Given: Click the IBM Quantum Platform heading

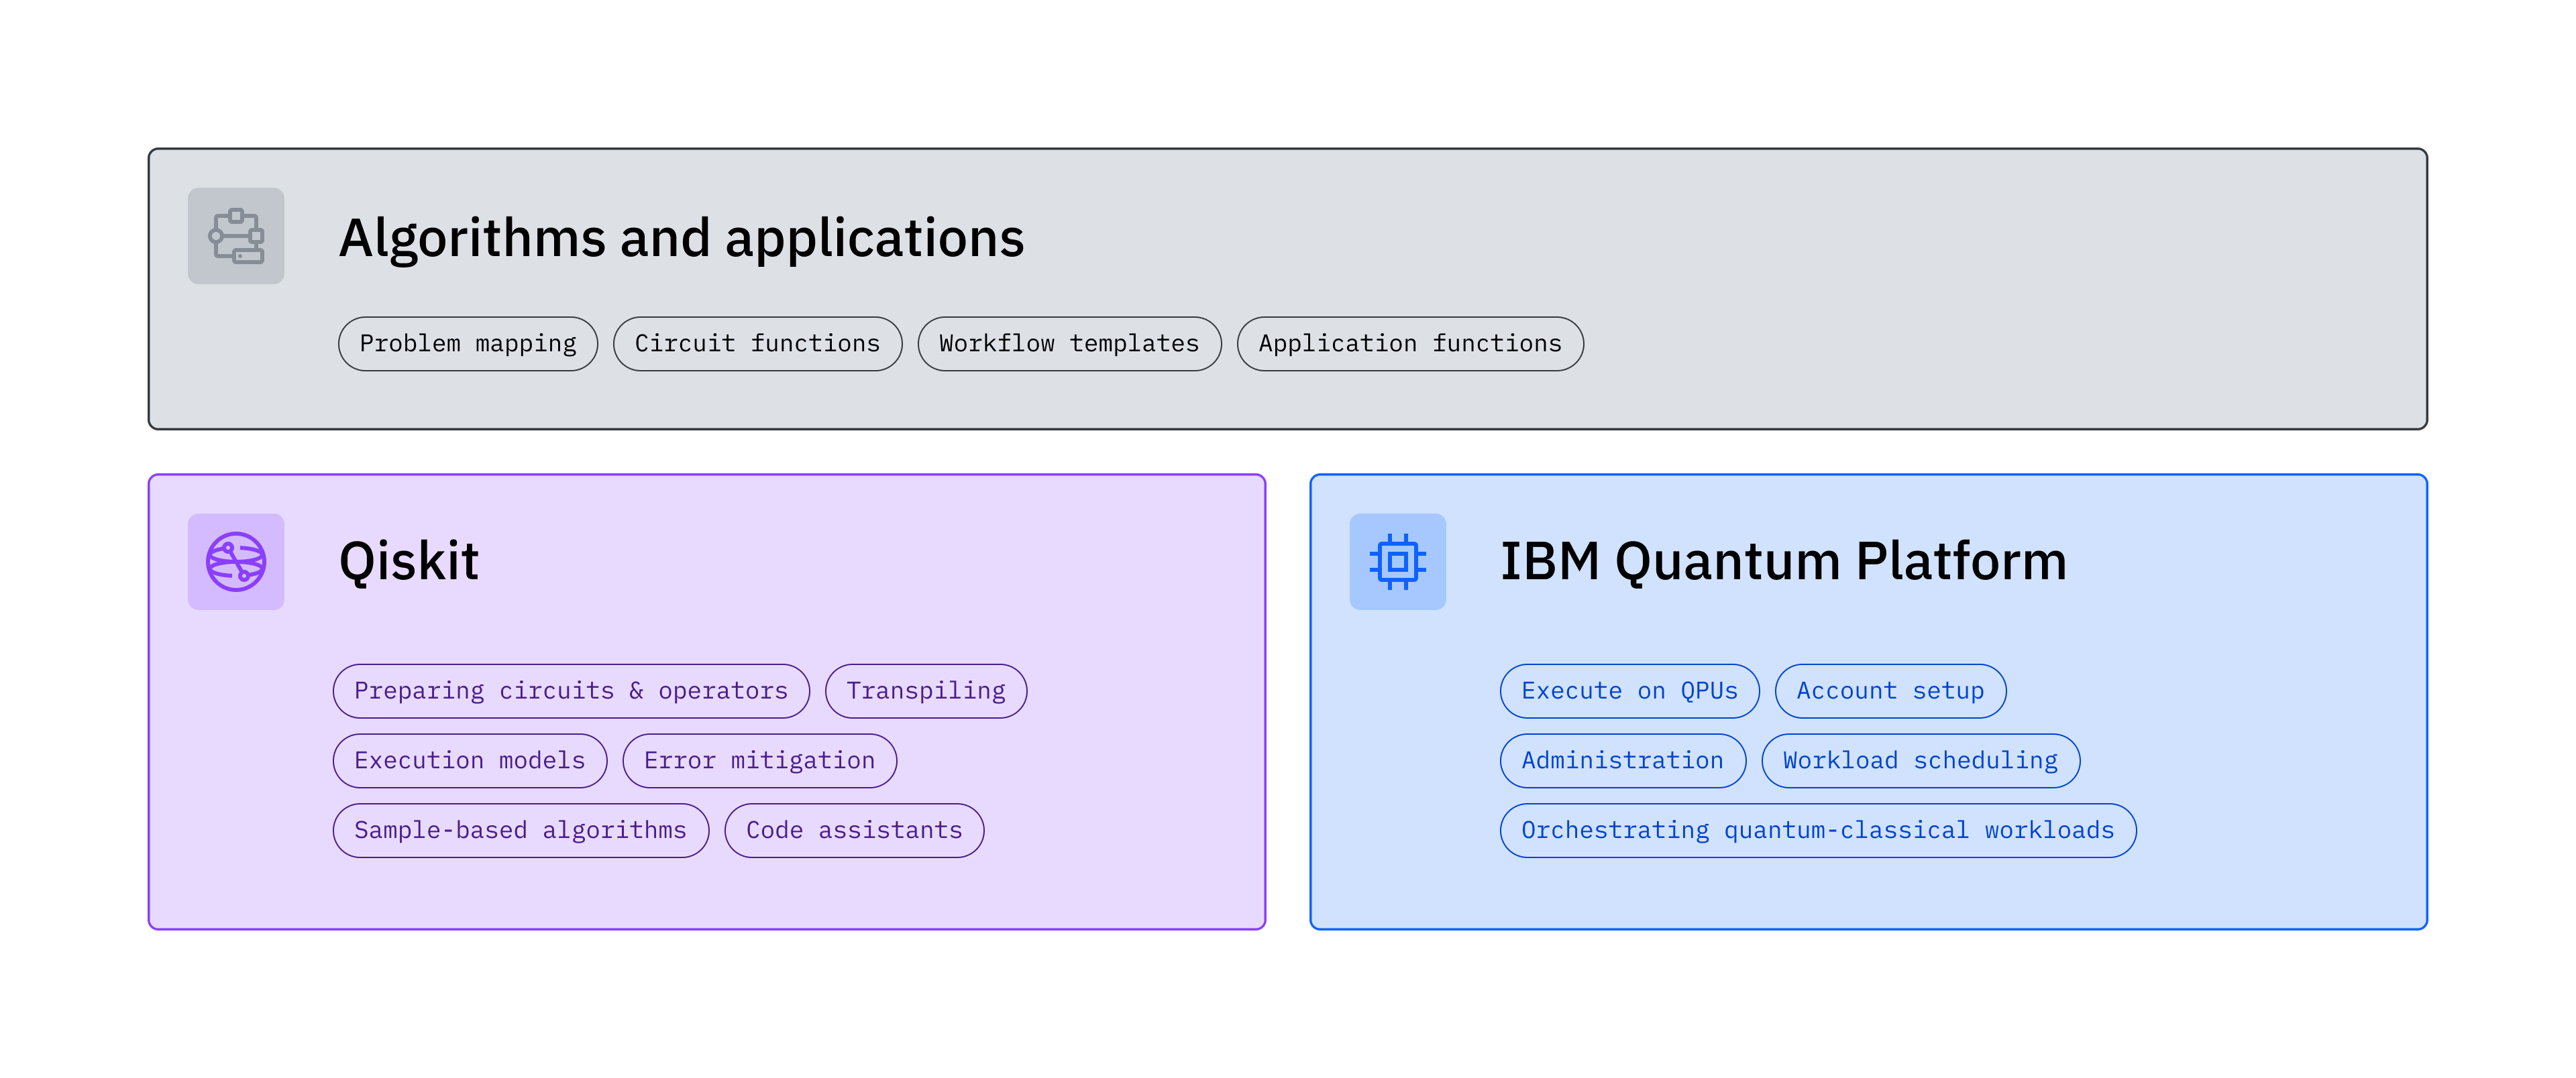Looking at the screenshot, I should click(1783, 562).
